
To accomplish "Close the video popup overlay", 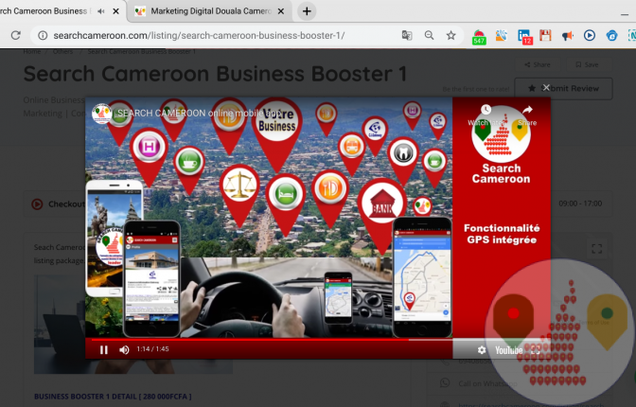I will [546, 88].
